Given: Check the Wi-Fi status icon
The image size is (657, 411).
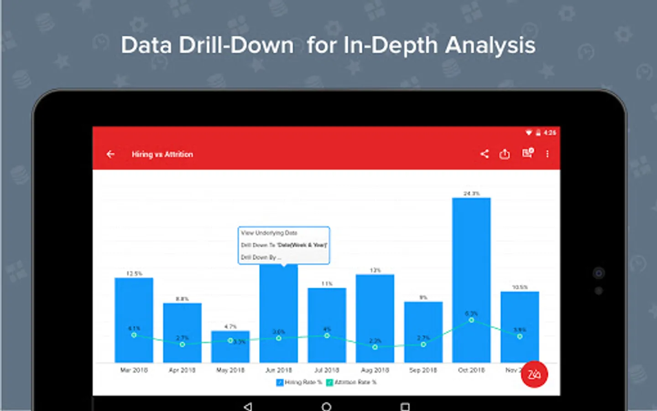Looking at the screenshot, I should (x=529, y=133).
